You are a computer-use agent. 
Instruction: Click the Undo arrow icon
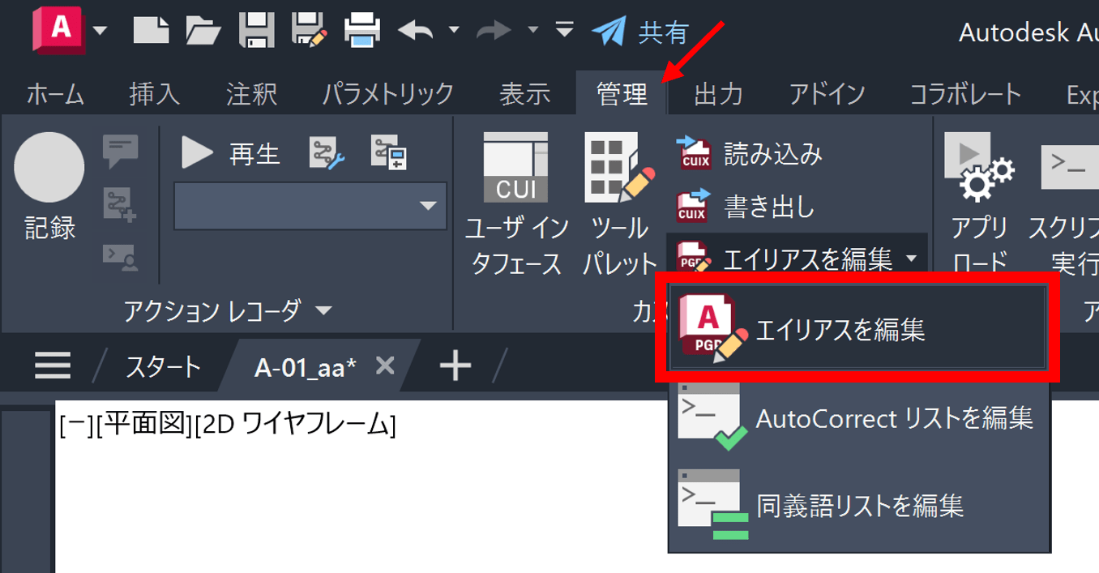coord(416,31)
